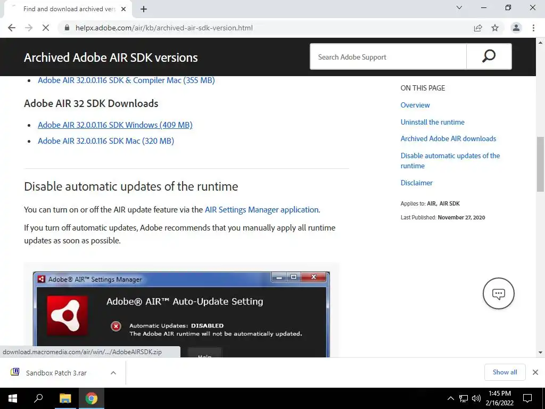Click Archived Adobe AIR SDK versions heading
The image size is (545, 409).
111,58
